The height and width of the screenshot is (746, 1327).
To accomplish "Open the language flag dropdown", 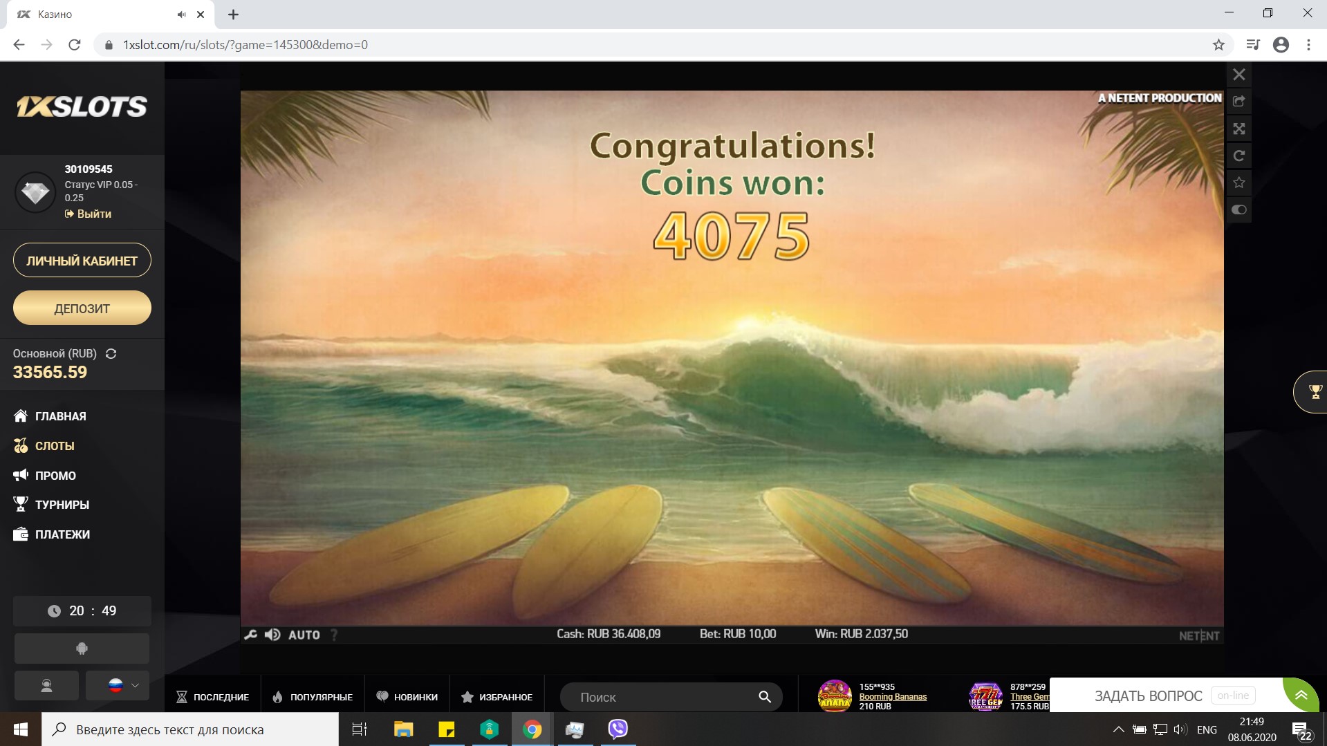I will pos(124,685).
